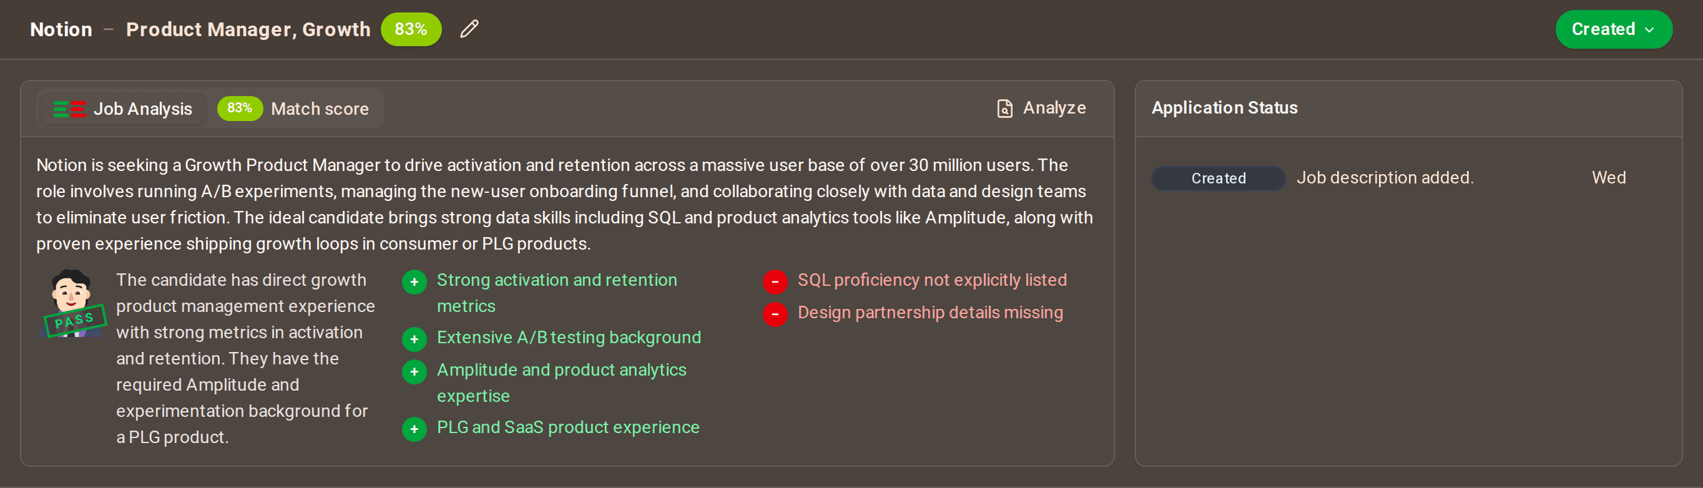
Task: Click the Analyze button label
Action: pyautogui.click(x=1054, y=108)
